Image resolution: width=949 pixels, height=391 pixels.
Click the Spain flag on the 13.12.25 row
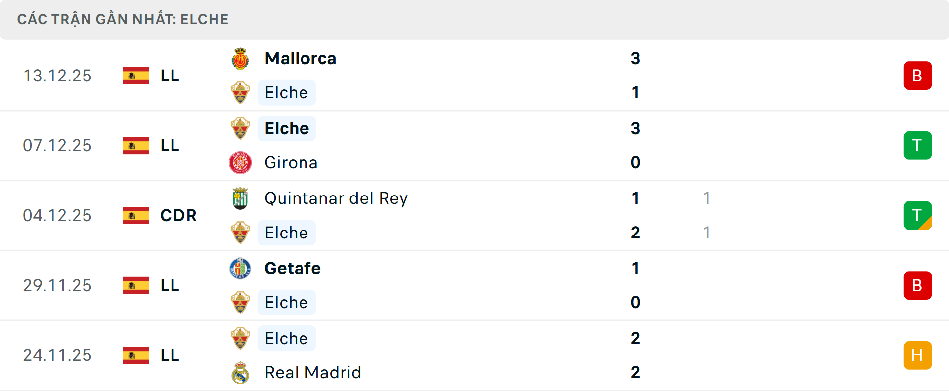[x=136, y=76]
